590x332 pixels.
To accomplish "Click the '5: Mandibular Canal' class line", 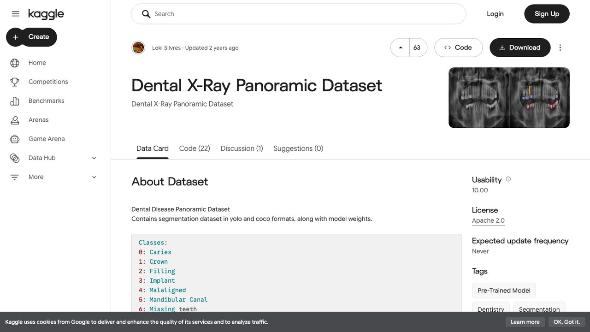I will (x=173, y=300).
